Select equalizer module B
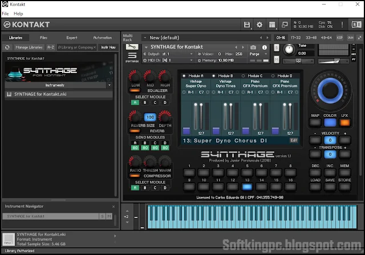 tap(145, 103)
